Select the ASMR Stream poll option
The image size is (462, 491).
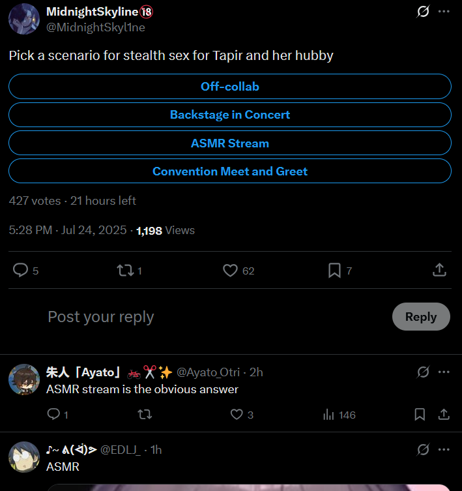coord(230,143)
